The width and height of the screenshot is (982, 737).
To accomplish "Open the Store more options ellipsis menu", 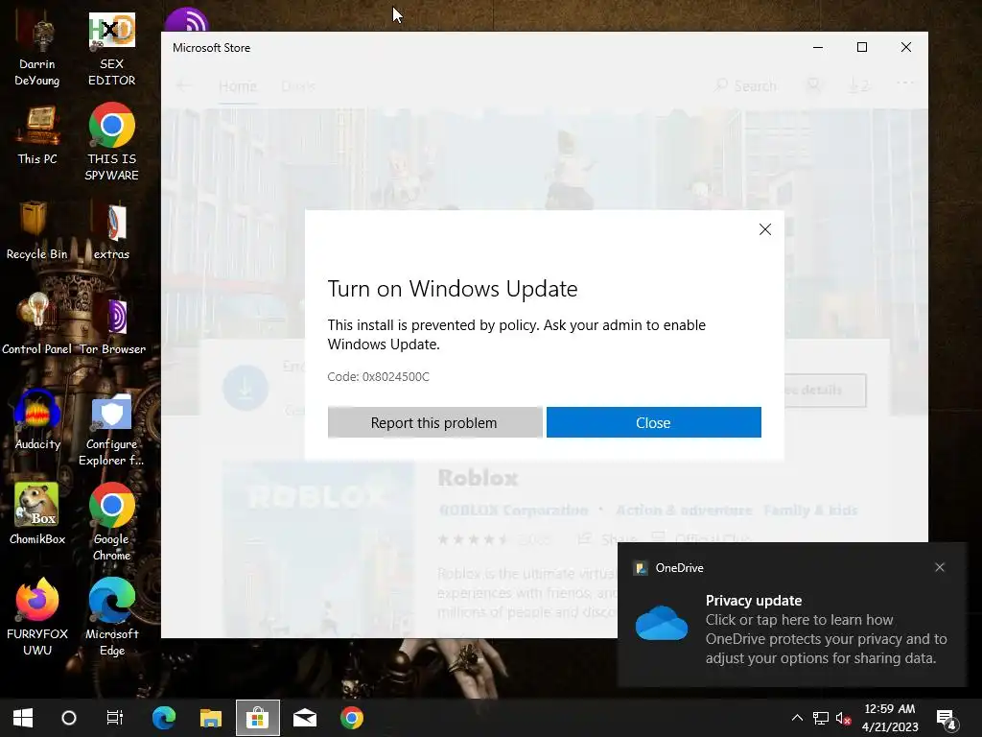I will pos(905,83).
